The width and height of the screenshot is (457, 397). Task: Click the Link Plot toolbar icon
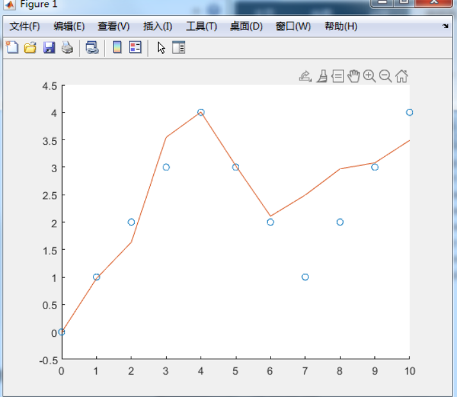coord(92,47)
